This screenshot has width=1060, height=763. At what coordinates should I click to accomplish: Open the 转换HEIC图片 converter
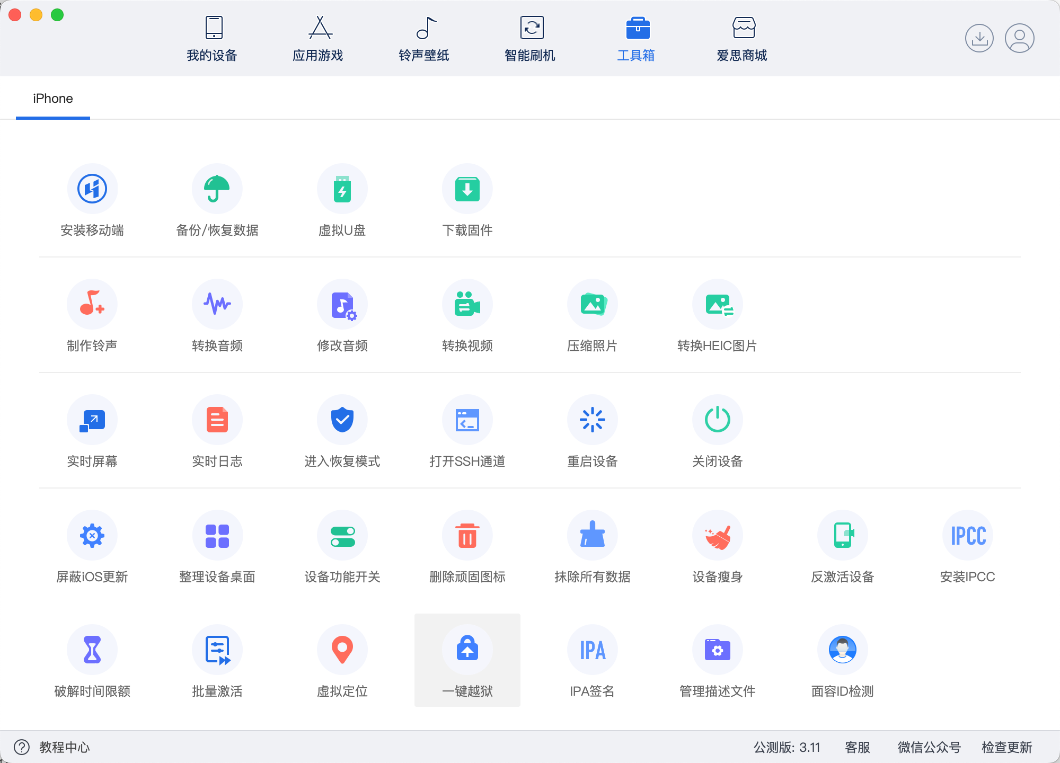click(x=718, y=316)
